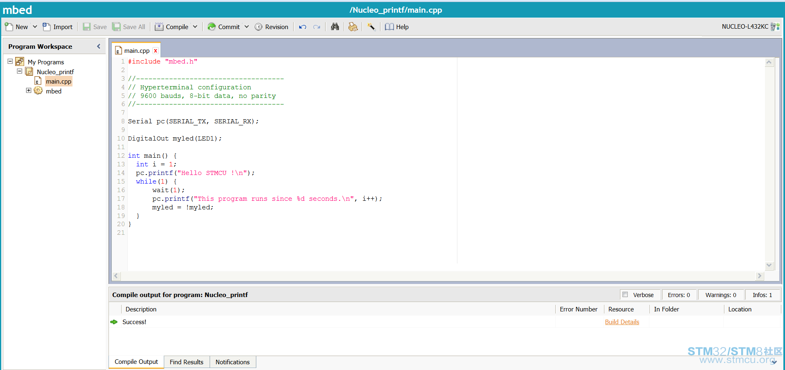Click the DigitalOut myled(LED1) line
Image resolution: width=785 pixels, height=370 pixels.
[x=175, y=138]
